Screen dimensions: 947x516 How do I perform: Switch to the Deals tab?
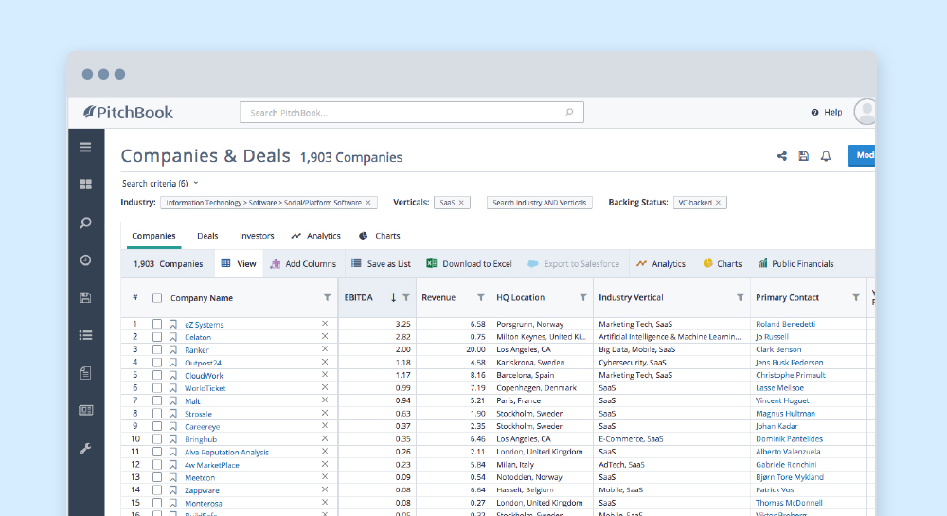tap(207, 236)
